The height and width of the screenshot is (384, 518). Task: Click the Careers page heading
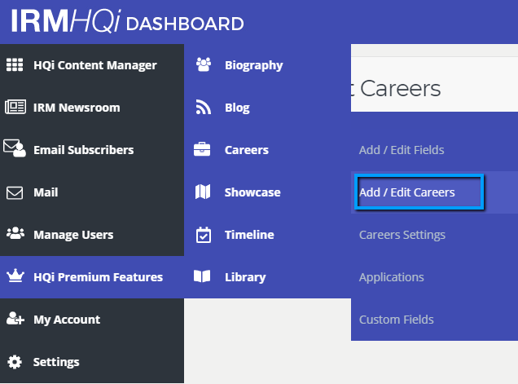click(x=401, y=89)
